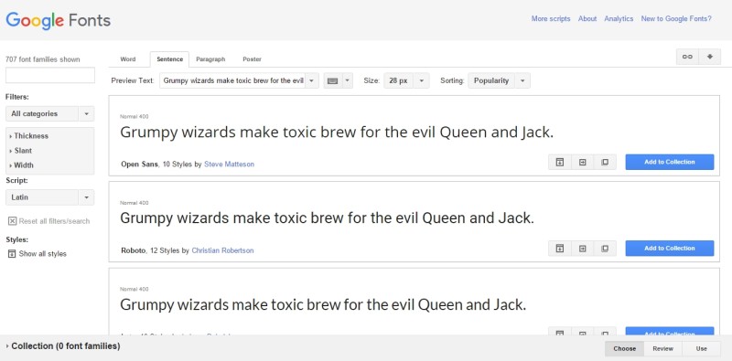
Task: Select the Sentence tab
Action: coord(169,59)
